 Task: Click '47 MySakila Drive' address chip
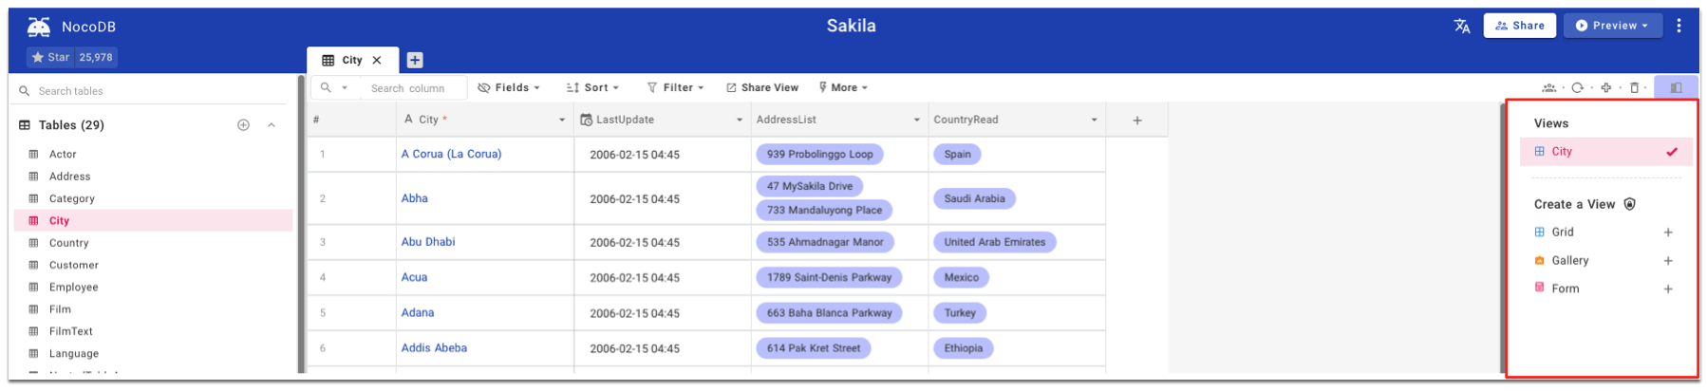(810, 186)
